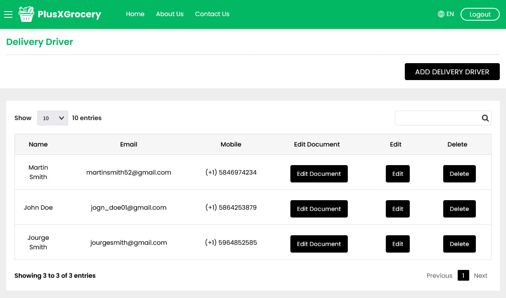
Task: Edit John Doe's driver record
Action: pyautogui.click(x=397, y=209)
